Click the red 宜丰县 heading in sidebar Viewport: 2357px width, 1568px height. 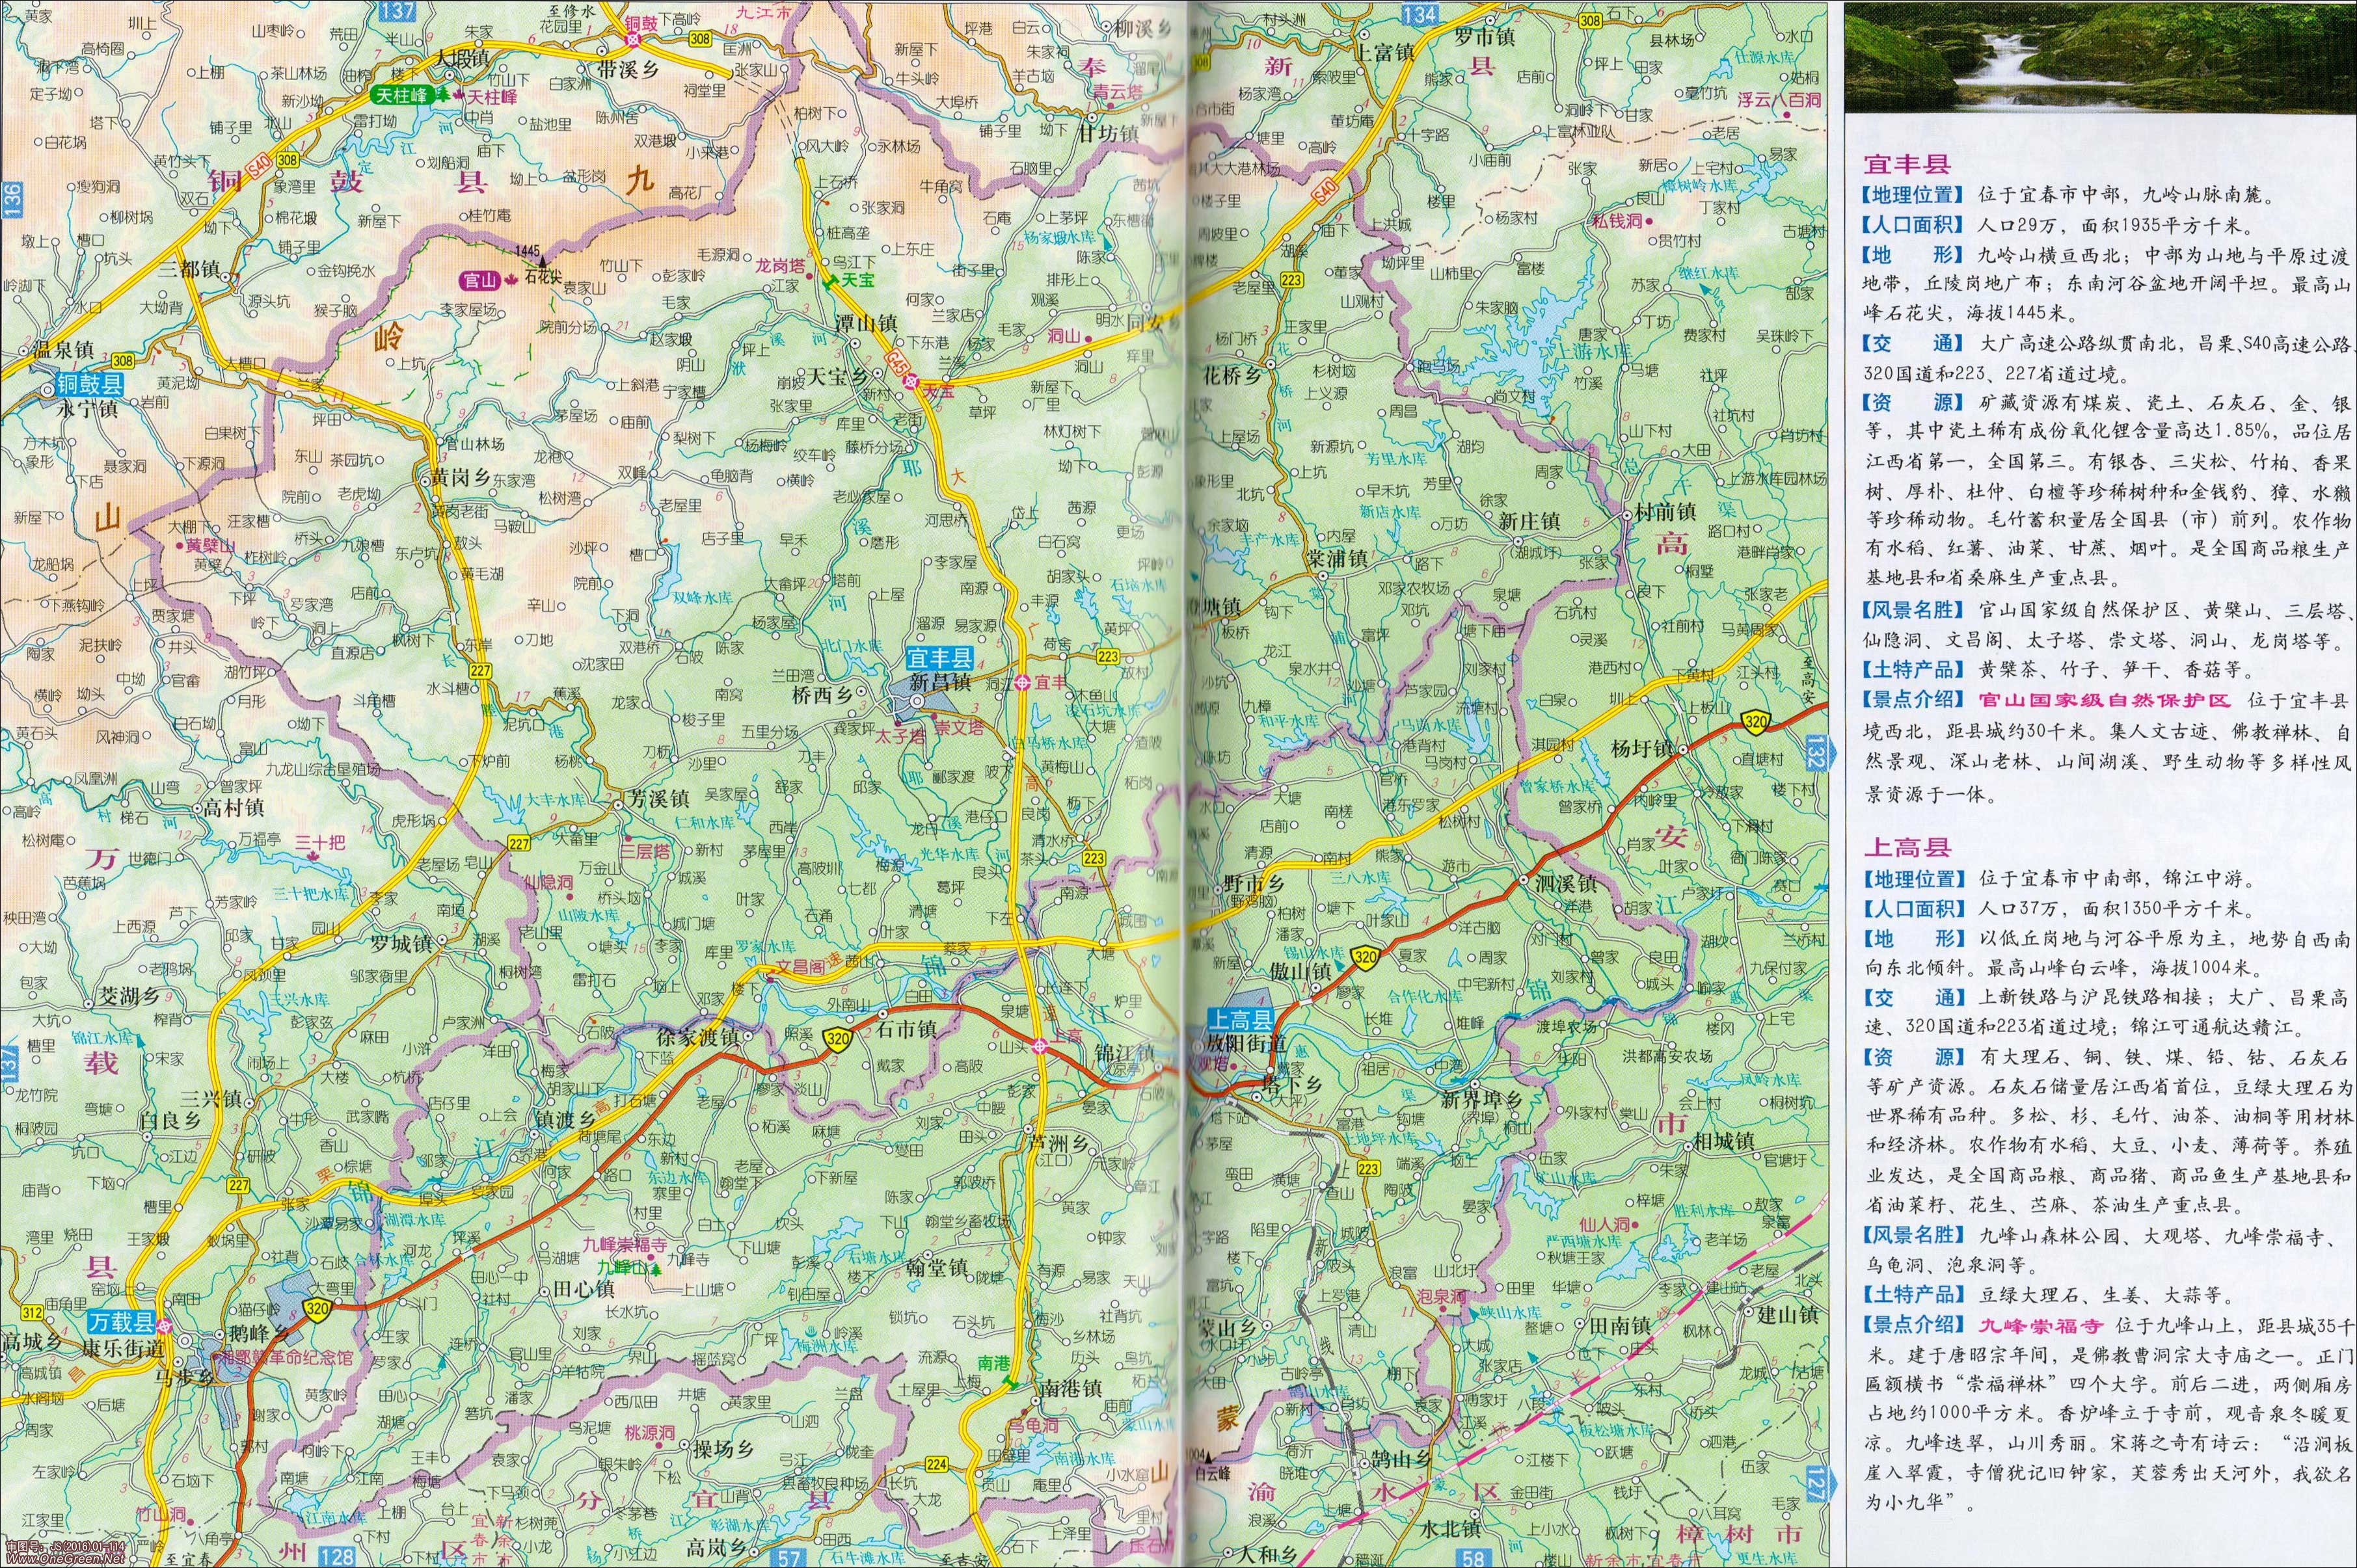pos(1907,164)
